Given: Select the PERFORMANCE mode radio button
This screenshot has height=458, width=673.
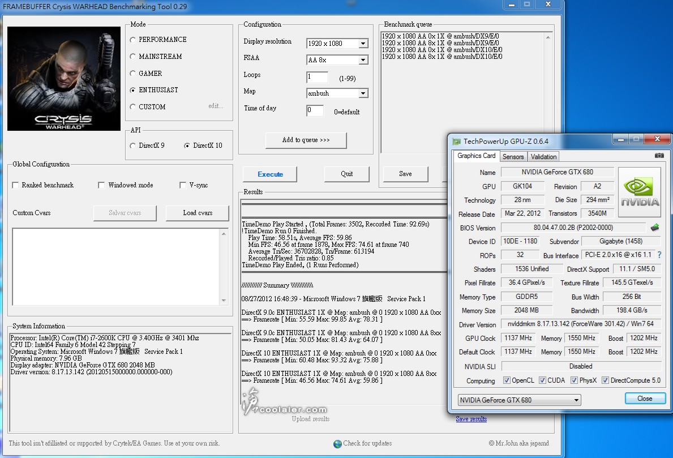Looking at the screenshot, I should tap(132, 40).
